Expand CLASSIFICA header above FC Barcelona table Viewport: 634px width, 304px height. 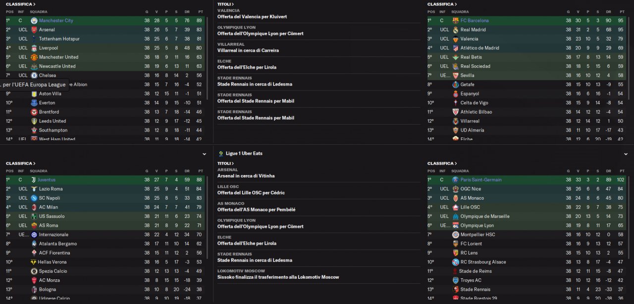[442, 4]
